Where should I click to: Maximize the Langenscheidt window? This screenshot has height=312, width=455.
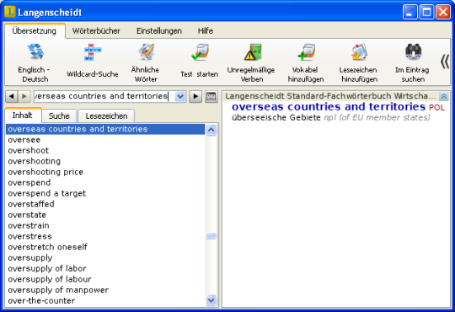[426, 12]
